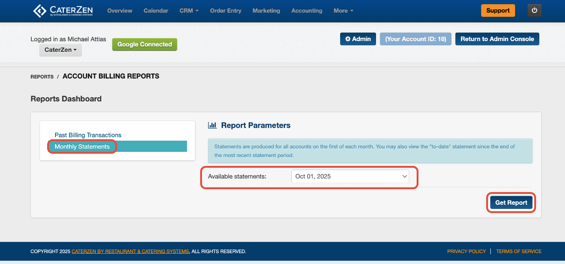Click the bar chart icon beside Report Parameters
The width and height of the screenshot is (565, 264).
coord(212,125)
